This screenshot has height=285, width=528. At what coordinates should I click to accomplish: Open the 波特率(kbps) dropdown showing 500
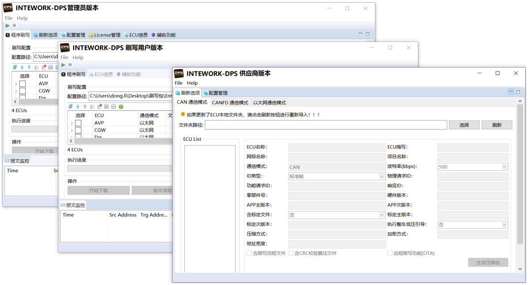[473, 167]
